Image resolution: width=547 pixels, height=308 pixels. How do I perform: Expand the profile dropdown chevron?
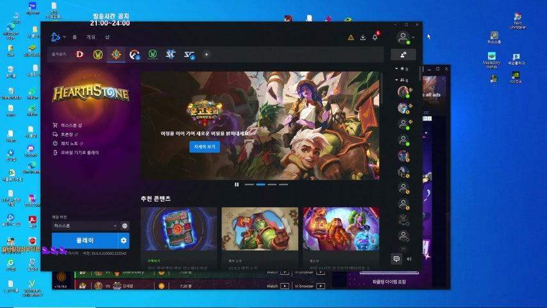413,37
